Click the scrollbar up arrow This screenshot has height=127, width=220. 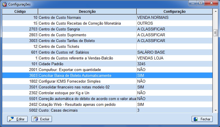pyautogui.click(x=215, y=11)
